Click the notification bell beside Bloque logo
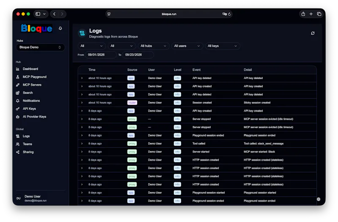The width and height of the screenshot is (338, 222). coord(60,28)
